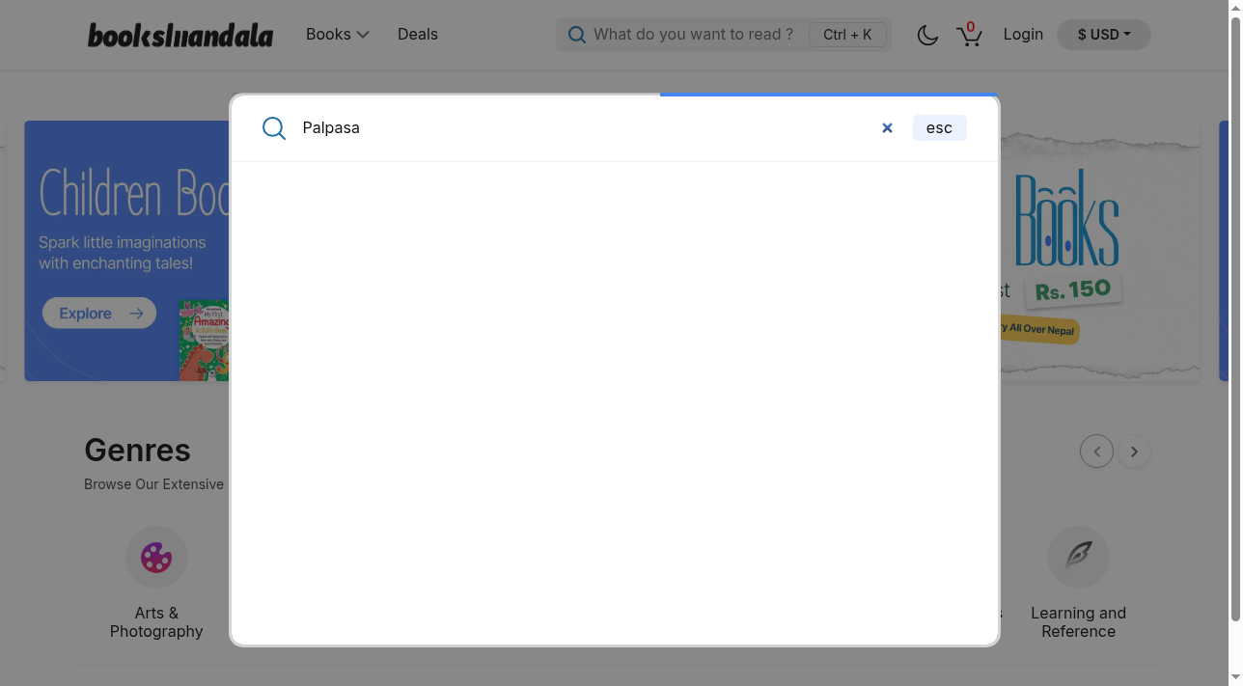Click into the Palpasa search field
Viewport: 1243px width, 686px height.
coord(584,127)
